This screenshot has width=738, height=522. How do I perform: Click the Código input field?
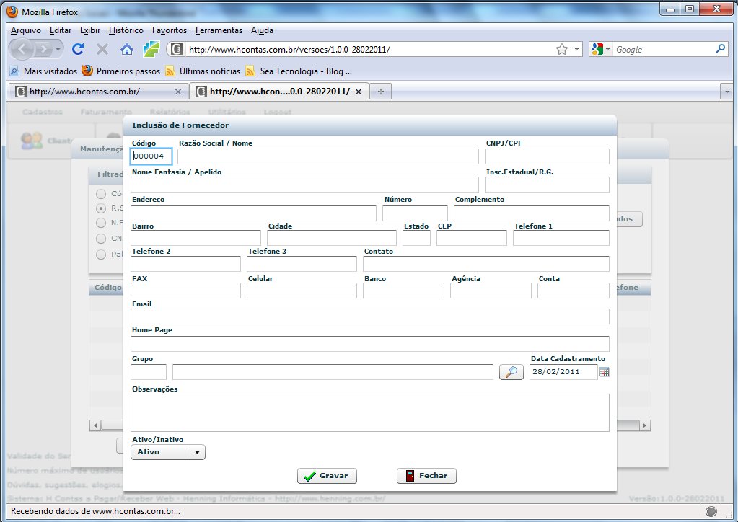151,156
